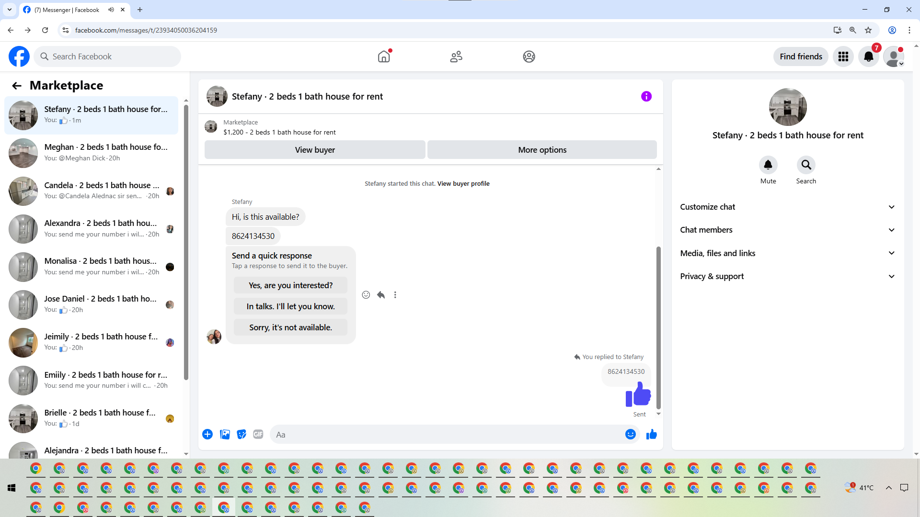The width and height of the screenshot is (920, 517).
Task: Open the Windows Start menu
Action: [11, 488]
